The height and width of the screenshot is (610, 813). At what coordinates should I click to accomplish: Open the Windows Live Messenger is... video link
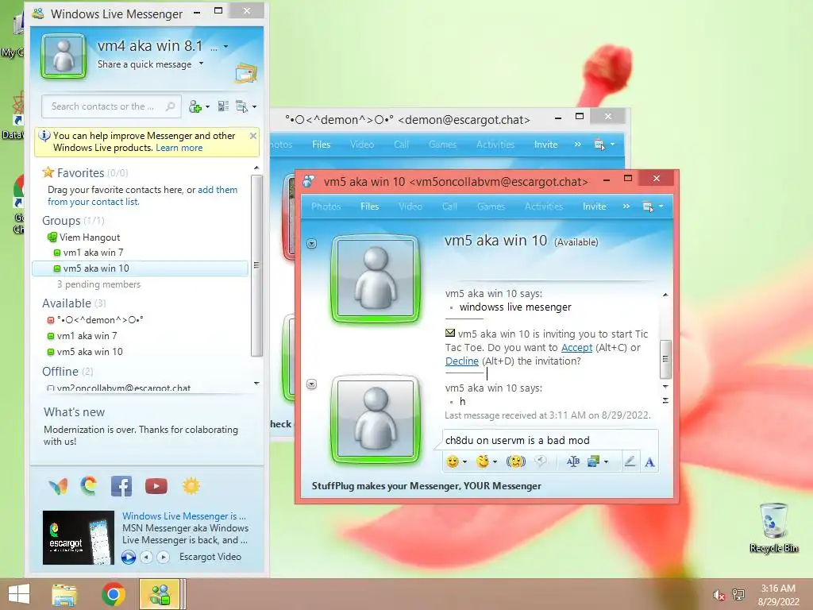pyautogui.click(x=184, y=516)
